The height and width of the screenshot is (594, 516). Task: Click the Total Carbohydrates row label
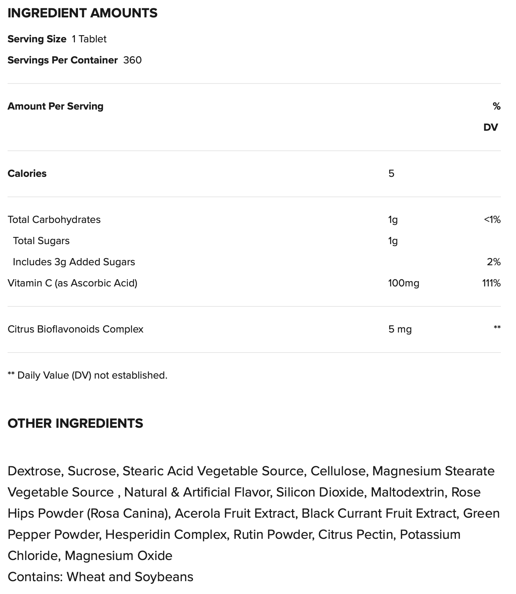54,220
